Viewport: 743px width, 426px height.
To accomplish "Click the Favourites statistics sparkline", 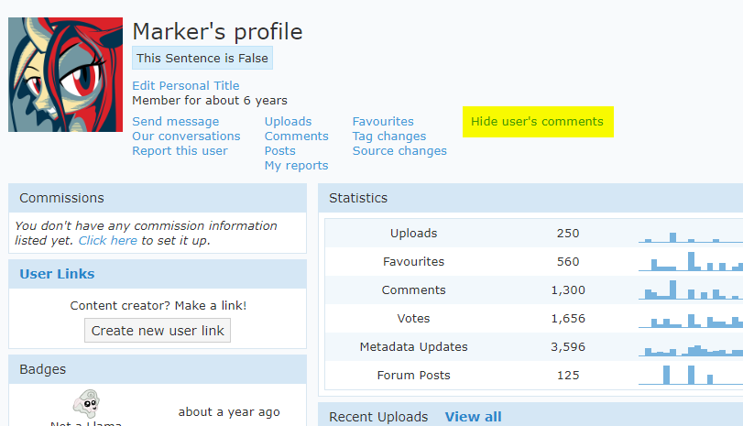I will (x=691, y=261).
